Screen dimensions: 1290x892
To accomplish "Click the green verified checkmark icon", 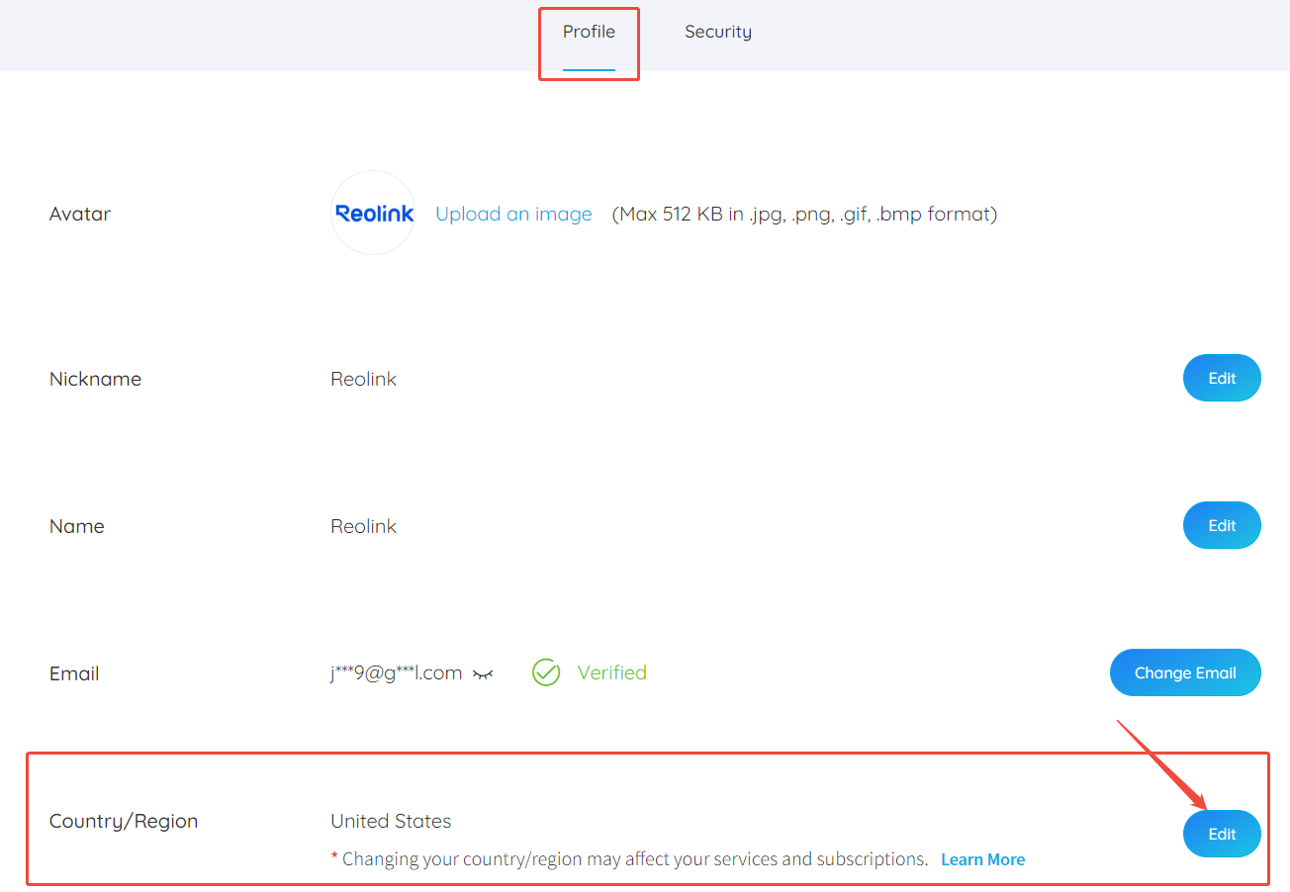I will coord(546,672).
